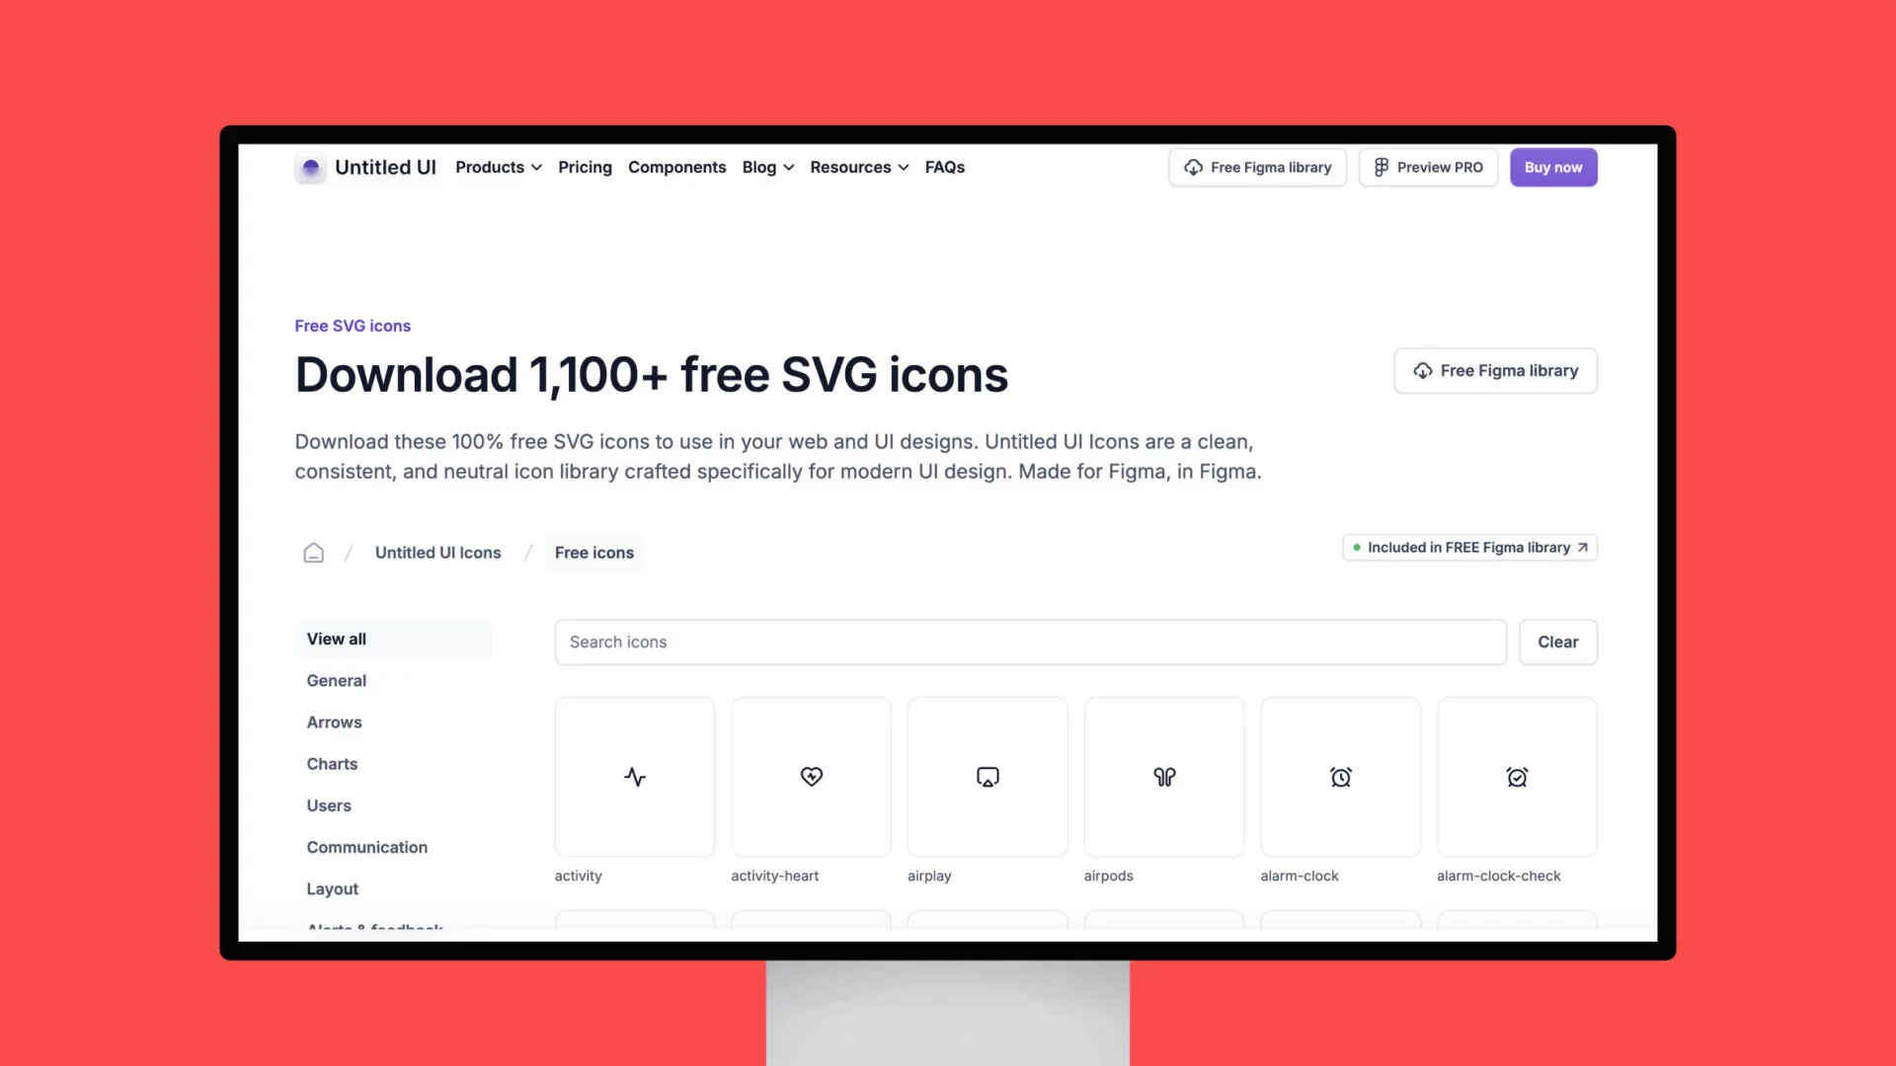Click the Search icons input field
The image size is (1896, 1066).
[x=1030, y=641]
